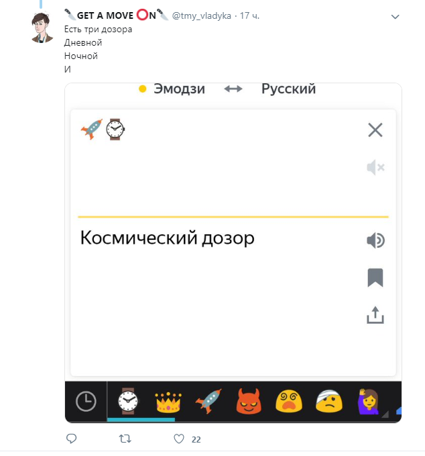Viewport: 425px width, 456px height.
Task: Save translation with bookmark icon
Action: tap(375, 278)
